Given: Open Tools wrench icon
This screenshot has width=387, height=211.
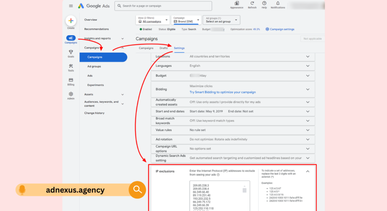Looking at the screenshot, I should [71, 66].
